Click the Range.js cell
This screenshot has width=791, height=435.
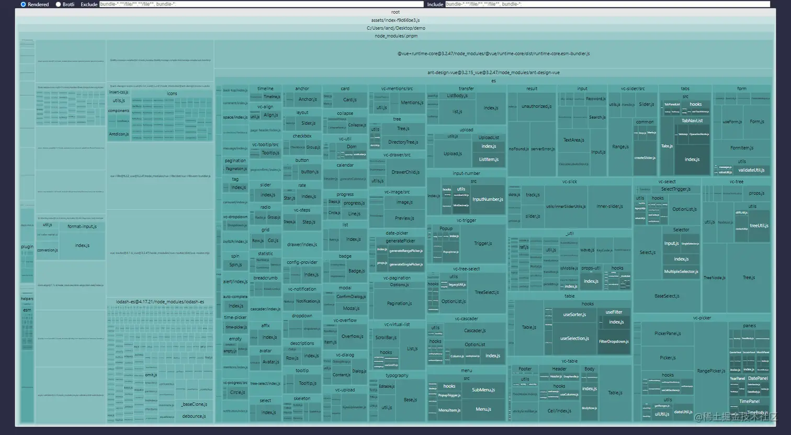coord(620,147)
